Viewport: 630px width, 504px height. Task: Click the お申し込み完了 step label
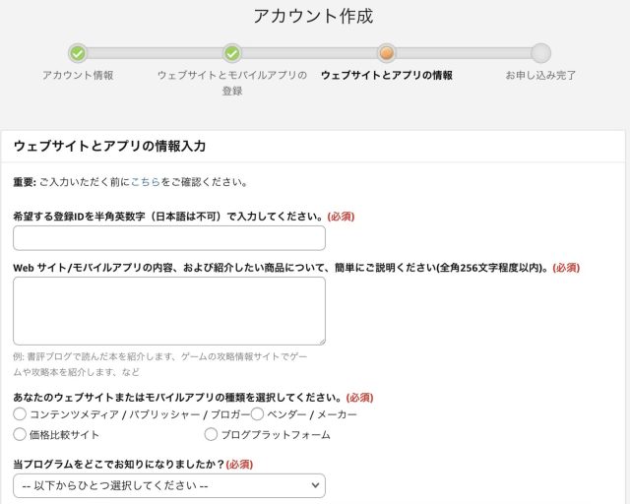(x=540, y=75)
